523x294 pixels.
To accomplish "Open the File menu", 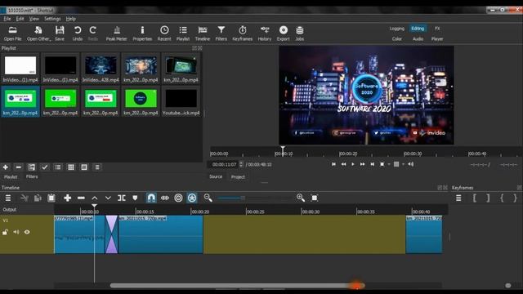I will [7, 19].
